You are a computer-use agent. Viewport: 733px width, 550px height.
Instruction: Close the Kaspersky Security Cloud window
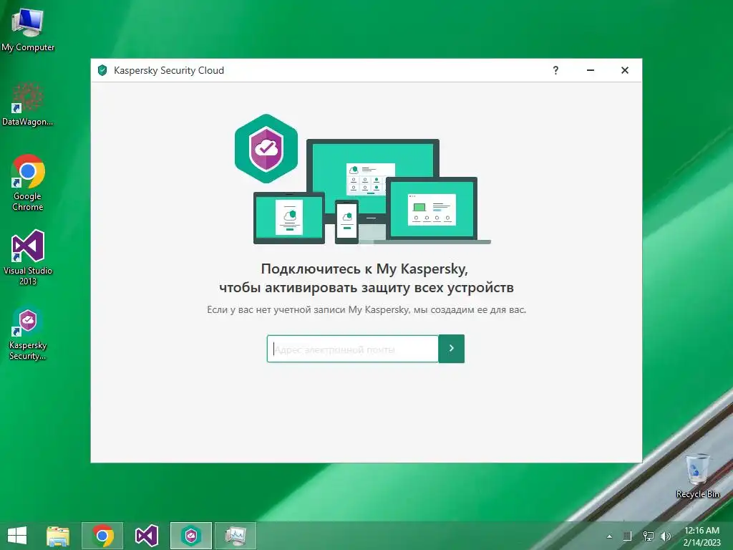point(624,70)
